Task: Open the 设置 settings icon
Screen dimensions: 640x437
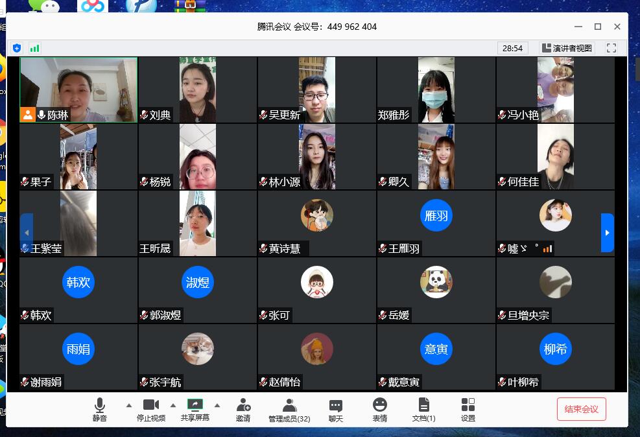Action: point(468,406)
